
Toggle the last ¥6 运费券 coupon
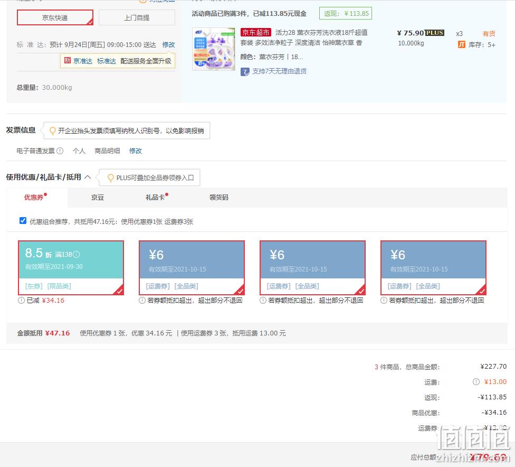coord(434,268)
